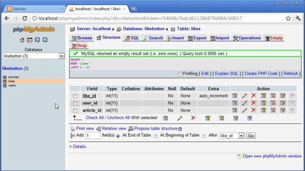The width and height of the screenshot is (305, 171).
Task: Browse distinct values for like_id
Action: click(235, 95)
